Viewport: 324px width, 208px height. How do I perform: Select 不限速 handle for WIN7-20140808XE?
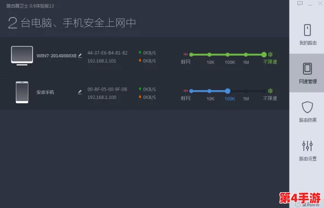click(x=264, y=55)
